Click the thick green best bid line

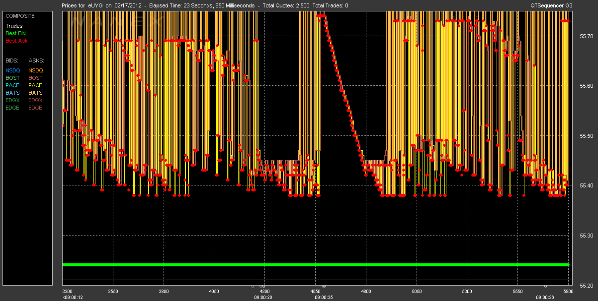click(x=315, y=265)
